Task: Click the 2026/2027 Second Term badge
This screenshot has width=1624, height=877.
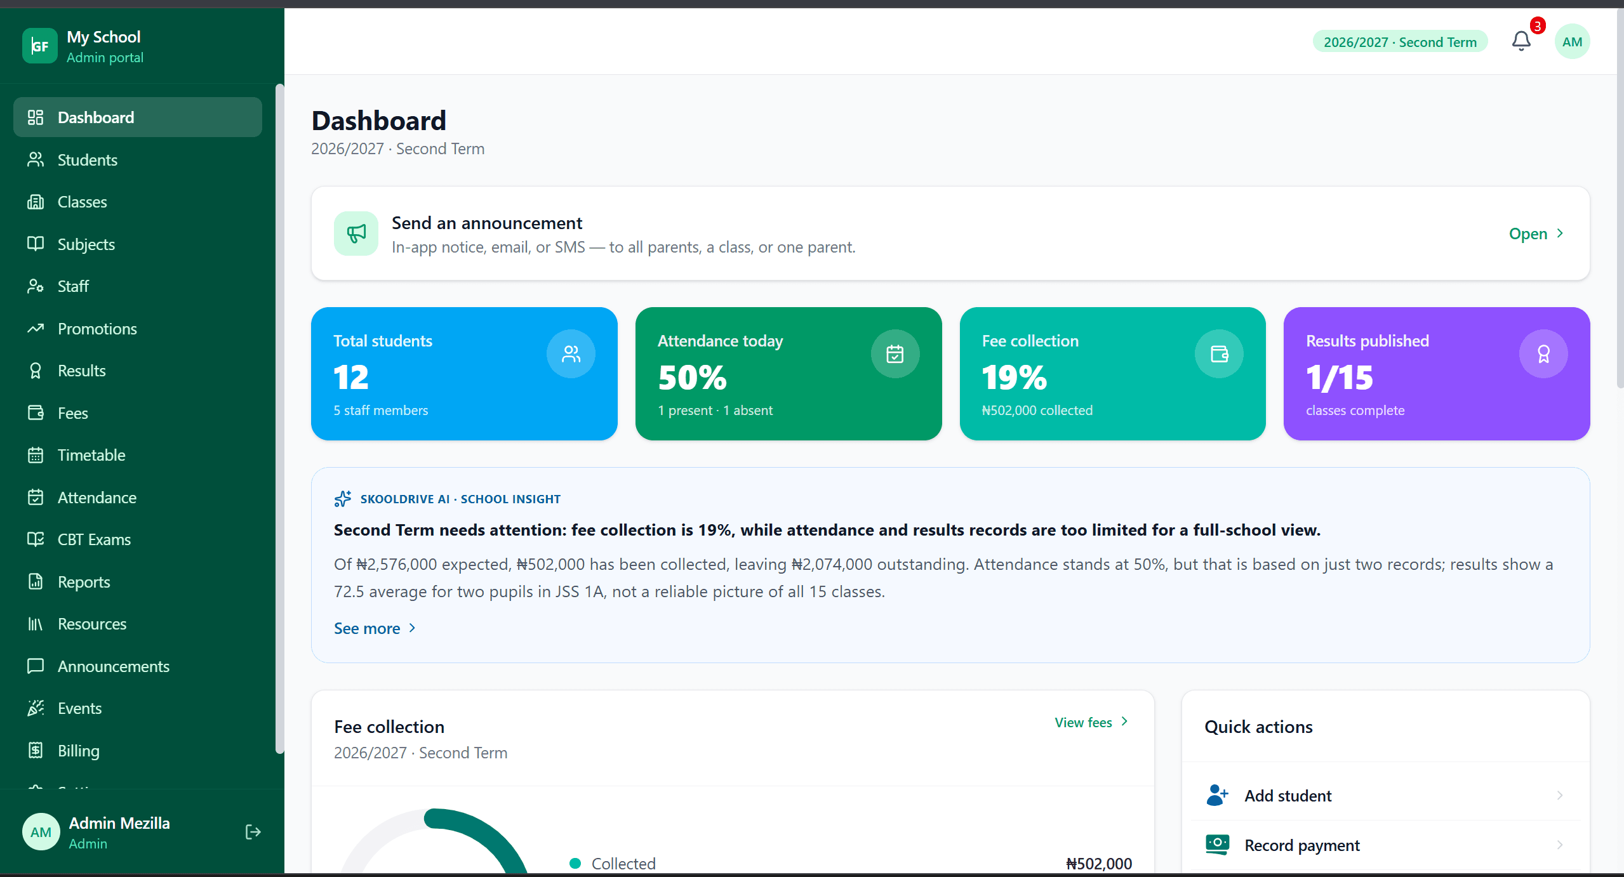Action: pyautogui.click(x=1400, y=42)
